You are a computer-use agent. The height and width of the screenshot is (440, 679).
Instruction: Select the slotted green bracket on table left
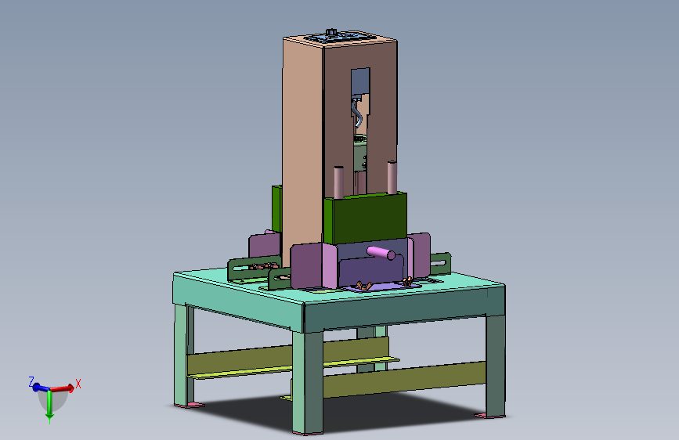pyautogui.click(x=253, y=267)
